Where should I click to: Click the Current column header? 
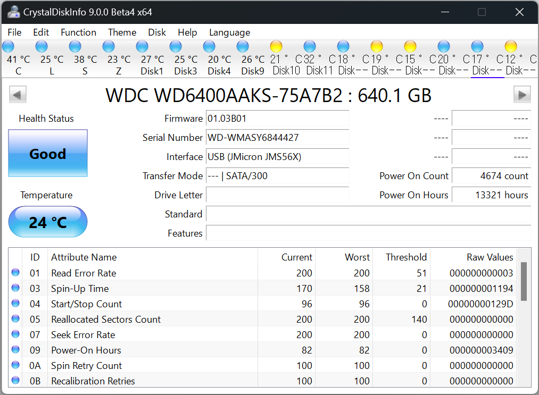click(x=297, y=257)
